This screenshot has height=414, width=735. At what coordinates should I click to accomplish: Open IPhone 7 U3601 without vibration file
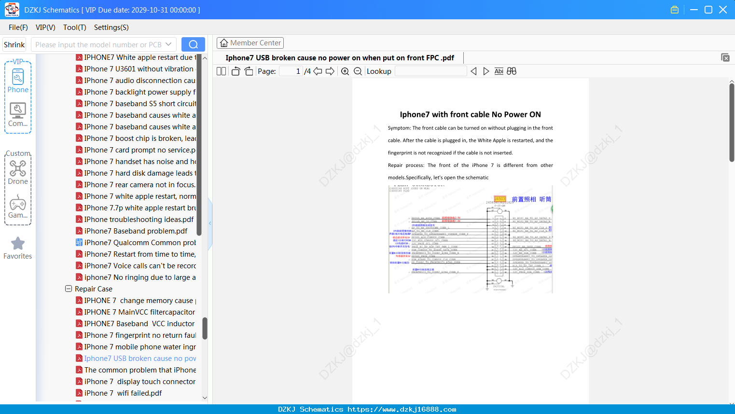(x=139, y=69)
